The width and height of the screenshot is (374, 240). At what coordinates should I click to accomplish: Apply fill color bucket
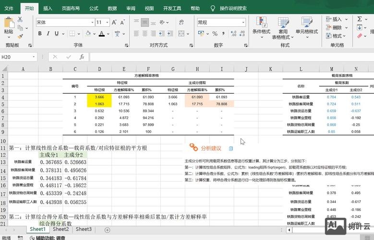click(88, 34)
